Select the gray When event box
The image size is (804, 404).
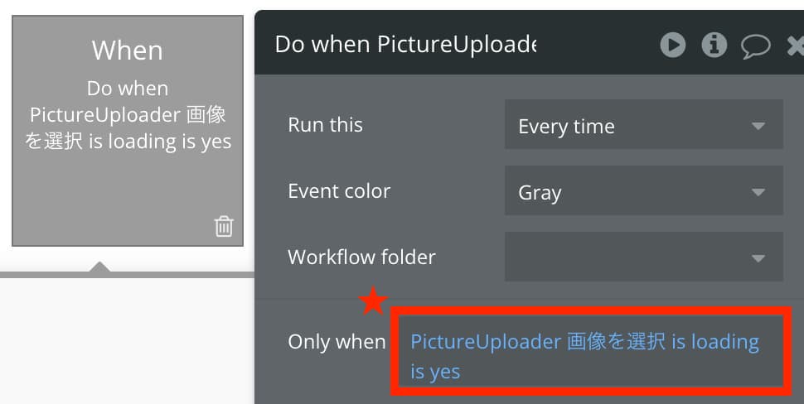[128, 131]
